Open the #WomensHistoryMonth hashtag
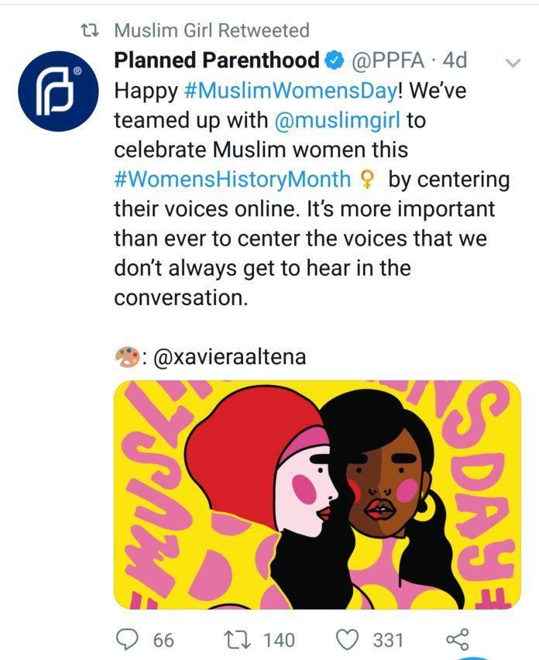Viewport: 539px width, 660px height. coord(232,179)
